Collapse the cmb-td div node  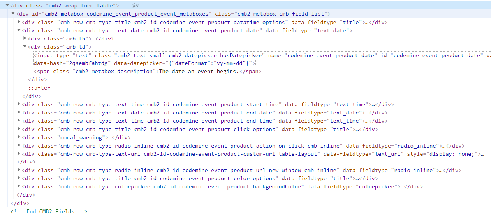click(x=25, y=47)
